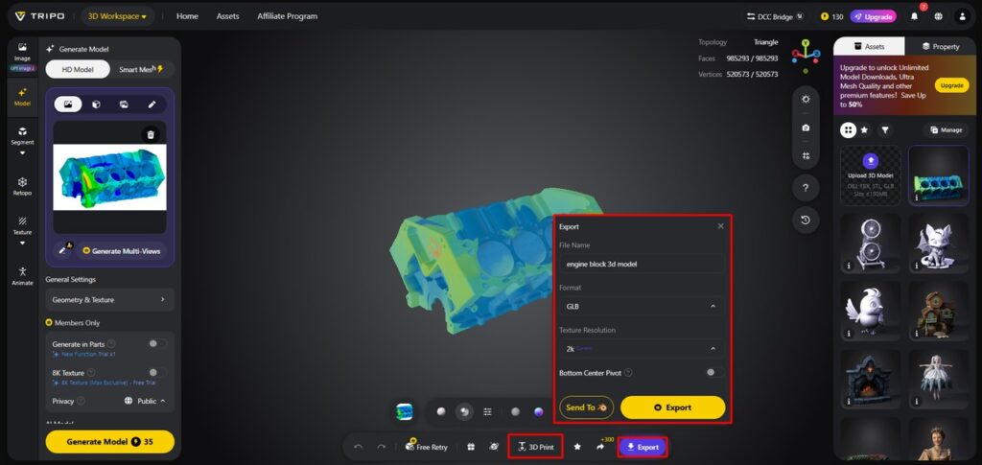The image size is (982, 465).
Task: Show all assets with the grid view icon
Action: tap(848, 130)
